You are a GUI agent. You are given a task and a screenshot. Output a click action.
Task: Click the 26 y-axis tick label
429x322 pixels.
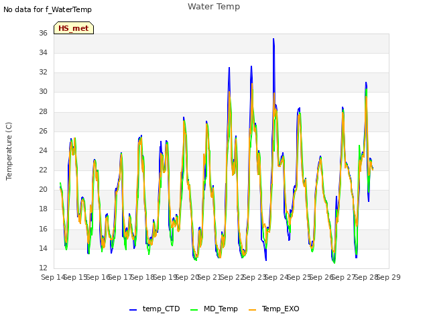(43, 131)
